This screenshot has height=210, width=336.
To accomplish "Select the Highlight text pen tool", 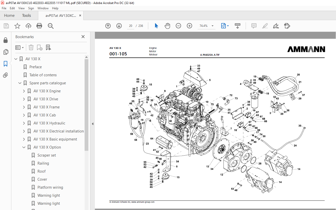I will [265, 26].
